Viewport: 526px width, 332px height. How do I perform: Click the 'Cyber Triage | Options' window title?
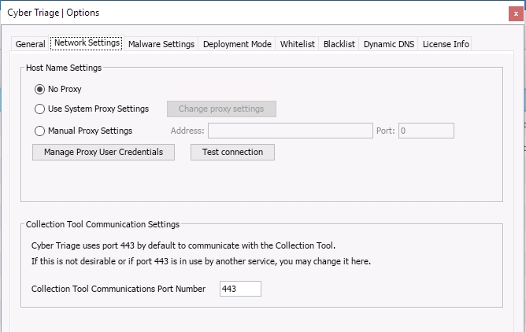[x=54, y=13]
